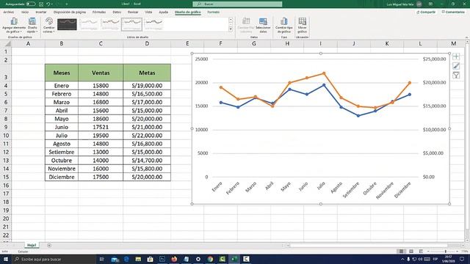Click Cambiar tipo de gráfico

[x=284, y=26]
